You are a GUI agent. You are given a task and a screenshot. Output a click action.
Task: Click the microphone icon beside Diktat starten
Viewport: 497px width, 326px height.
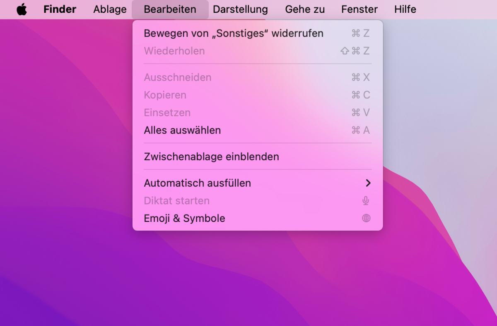tap(366, 201)
